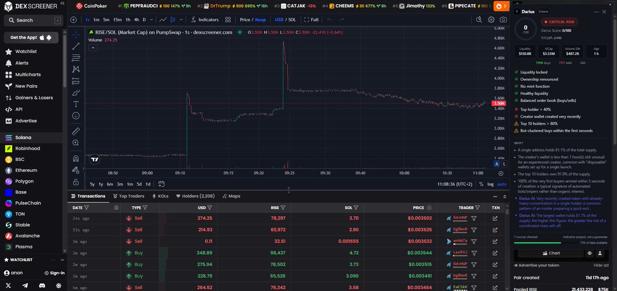Toggle the log scale option
Viewport: 617px width, 291px height.
point(490,184)
